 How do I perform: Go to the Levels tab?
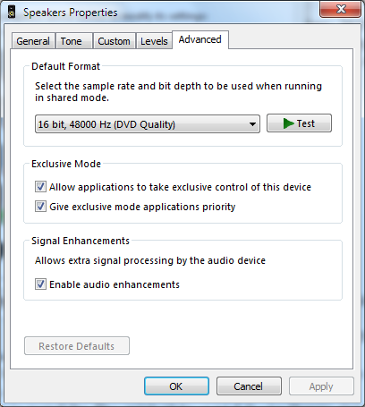click(x=154, y=41)
